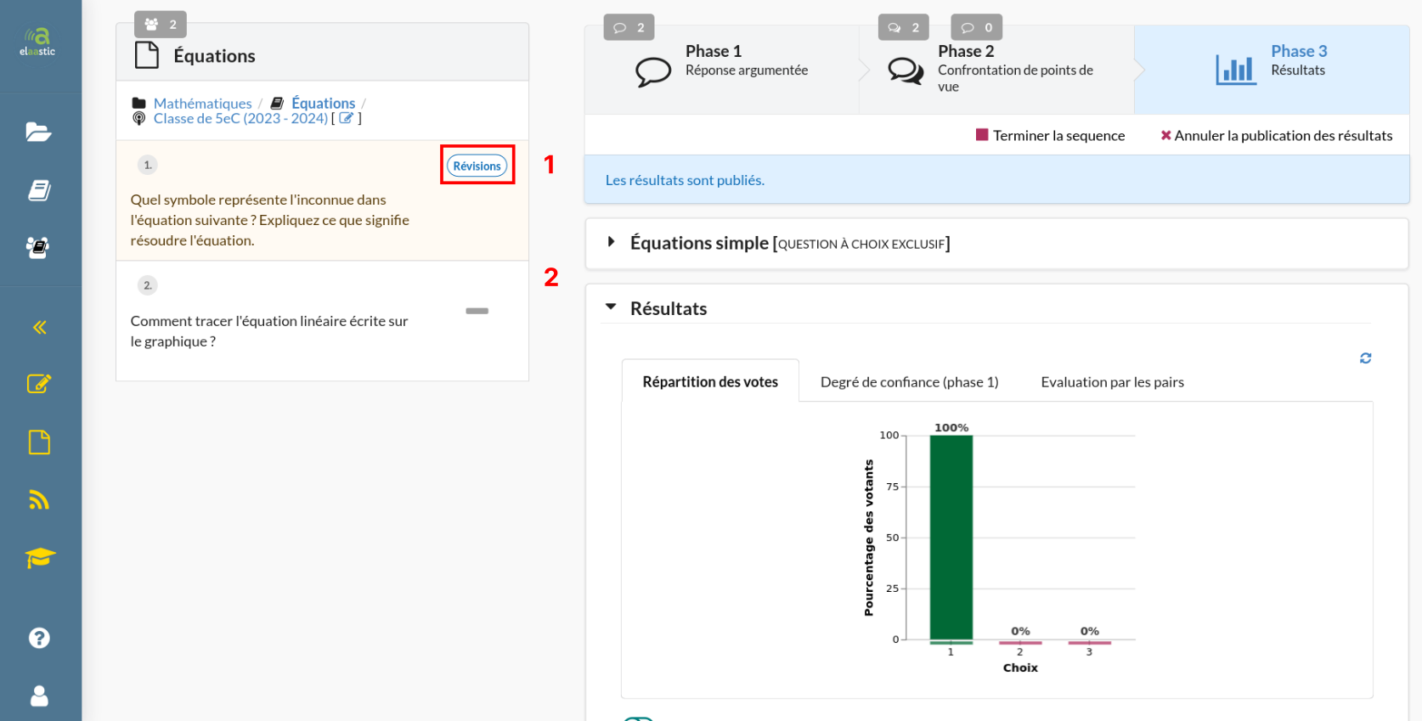Open the Phase 3 Résultats step
Viewport: 1422px width, 721px height.
pyautogui.click(x=1272, y=70)
